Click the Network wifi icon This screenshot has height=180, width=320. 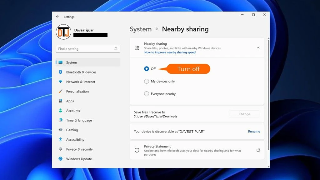60,82
